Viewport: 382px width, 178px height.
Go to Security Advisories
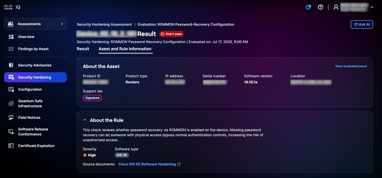coord(35,65)
